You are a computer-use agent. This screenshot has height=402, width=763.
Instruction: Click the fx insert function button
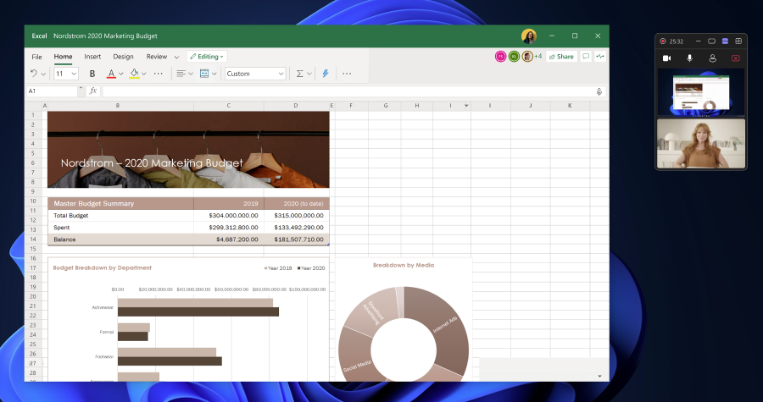pos(93,91)
